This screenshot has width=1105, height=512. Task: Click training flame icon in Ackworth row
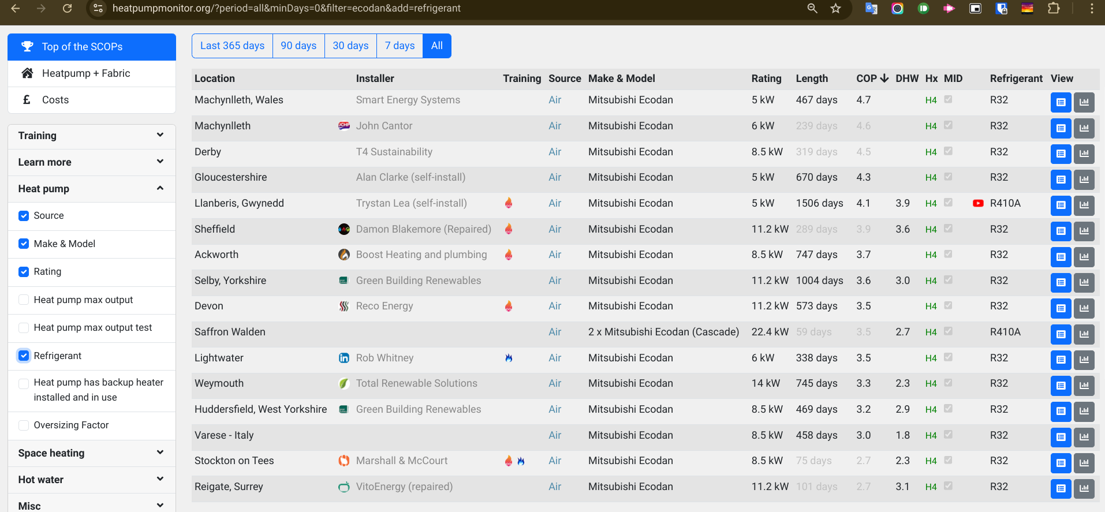(x=509, y=255)
